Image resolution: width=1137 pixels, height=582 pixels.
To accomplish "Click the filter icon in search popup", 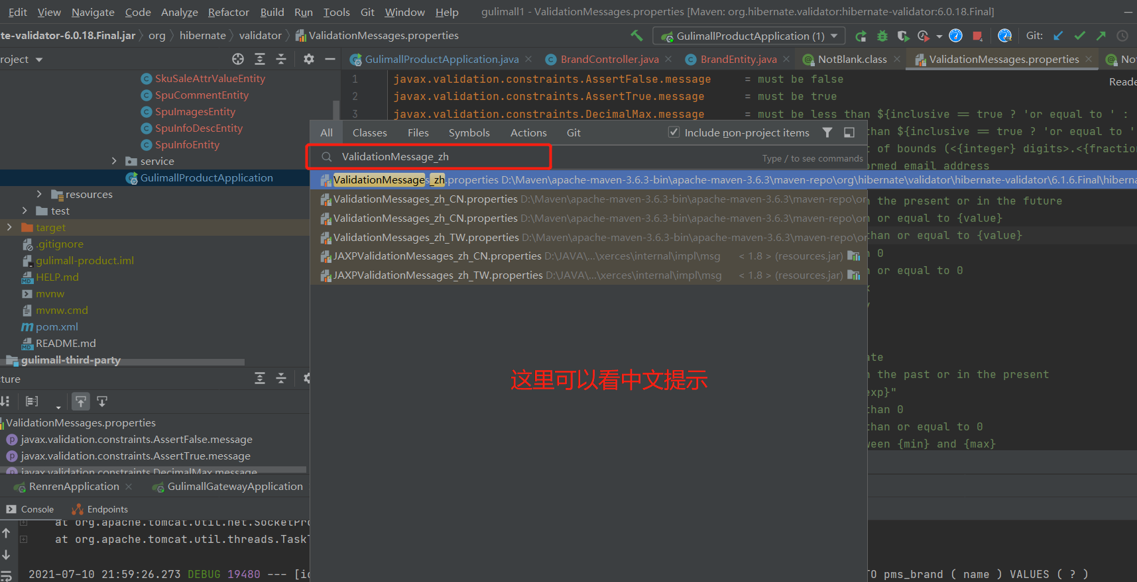I will point(827,132).
